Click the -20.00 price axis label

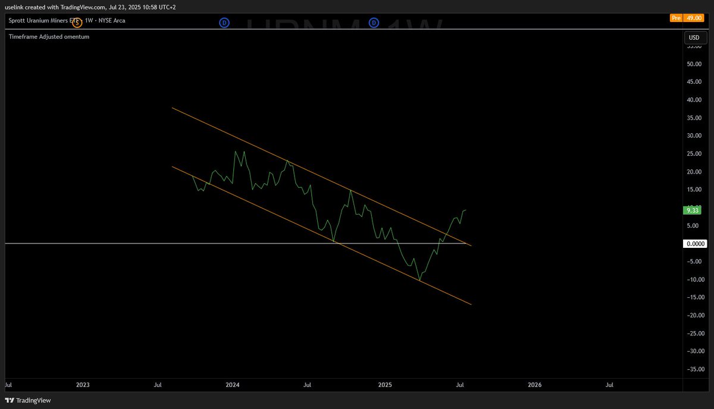click(x=694, y=315)
